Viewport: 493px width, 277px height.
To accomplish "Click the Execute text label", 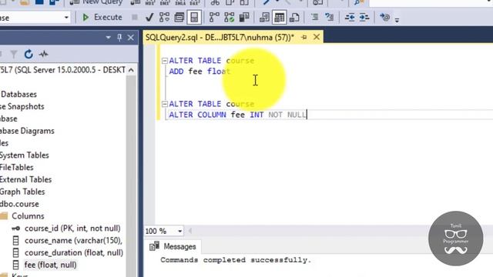I will [x=108, y=17].
